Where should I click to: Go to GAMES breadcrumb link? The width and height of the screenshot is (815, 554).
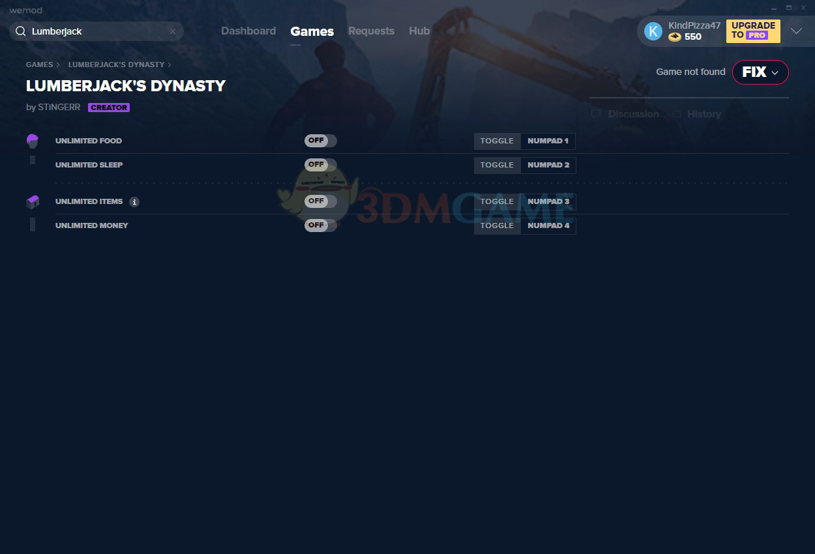(x=39, y=65)
